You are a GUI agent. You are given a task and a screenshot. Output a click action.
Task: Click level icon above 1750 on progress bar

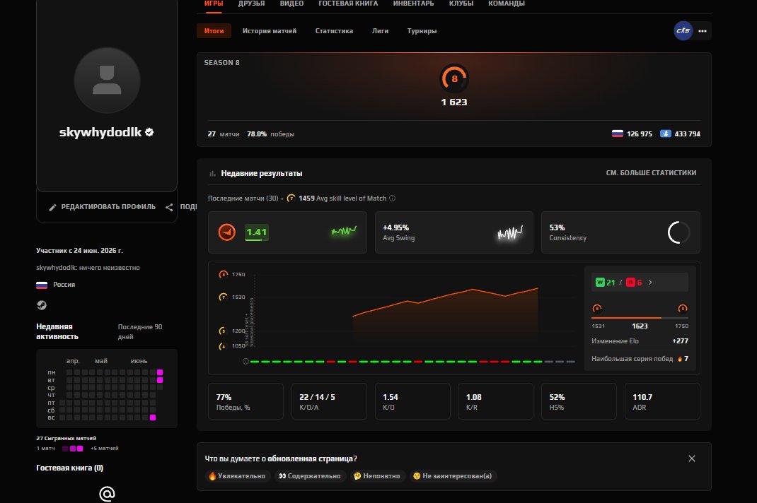tap(683, 308)
